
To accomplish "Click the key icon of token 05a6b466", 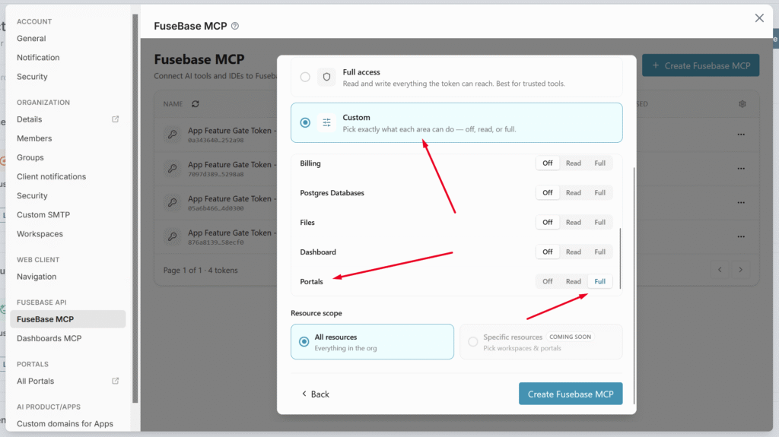I will pyautogui.click(x=173, y=203).
